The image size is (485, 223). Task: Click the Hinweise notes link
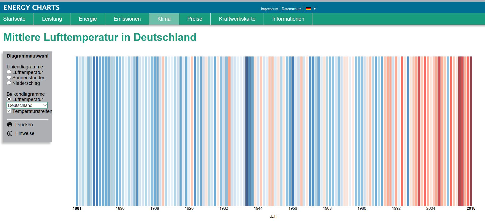25,133
